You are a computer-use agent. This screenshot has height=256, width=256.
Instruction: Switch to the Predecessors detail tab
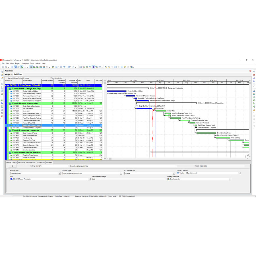coord(31,163)
